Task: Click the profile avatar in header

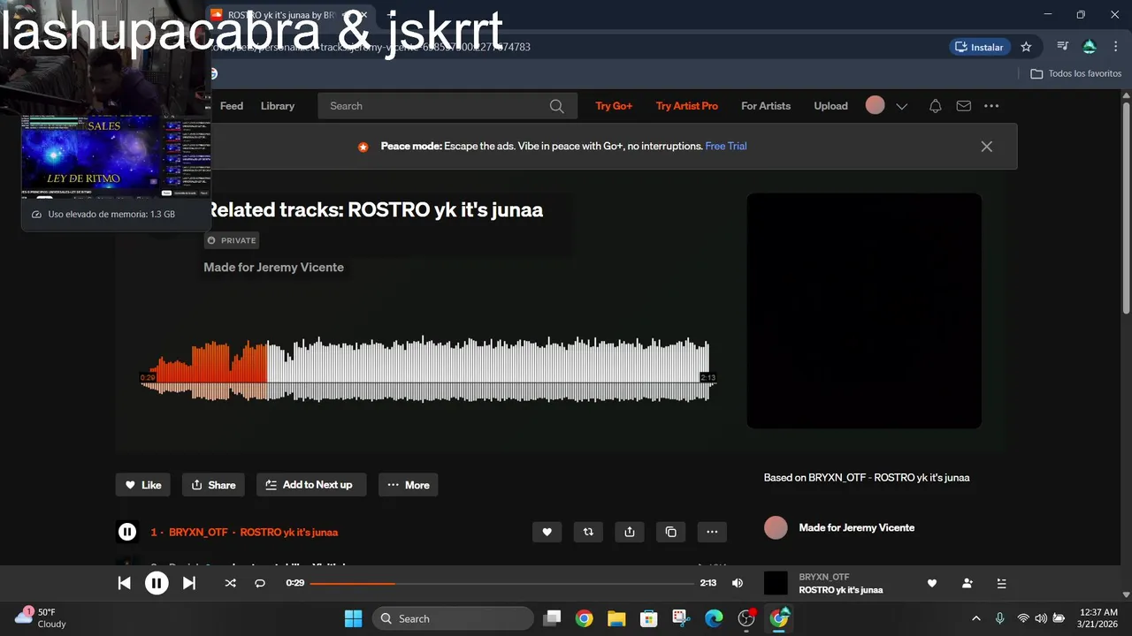Action: (x=875, y=105)
